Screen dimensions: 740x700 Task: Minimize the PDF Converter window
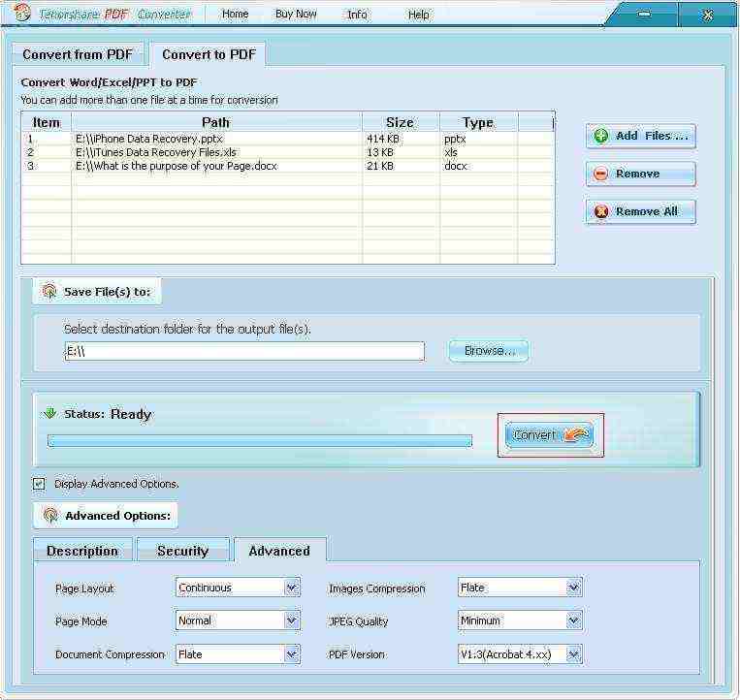(x=644, y=15)
